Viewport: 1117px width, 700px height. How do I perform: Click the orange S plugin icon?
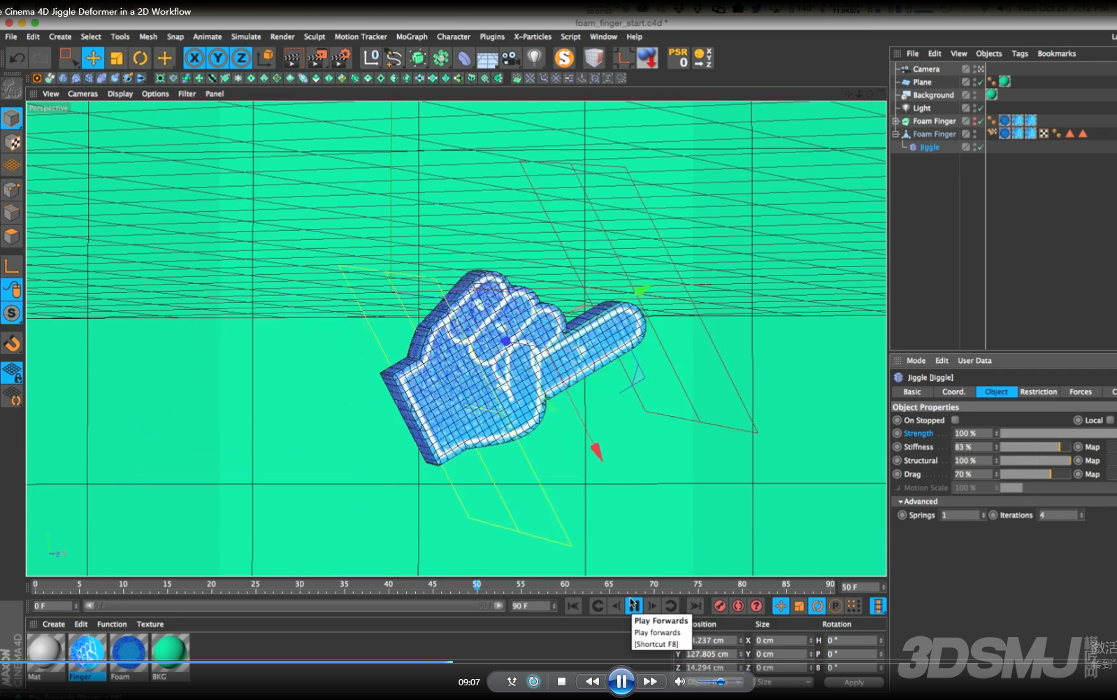563,58
